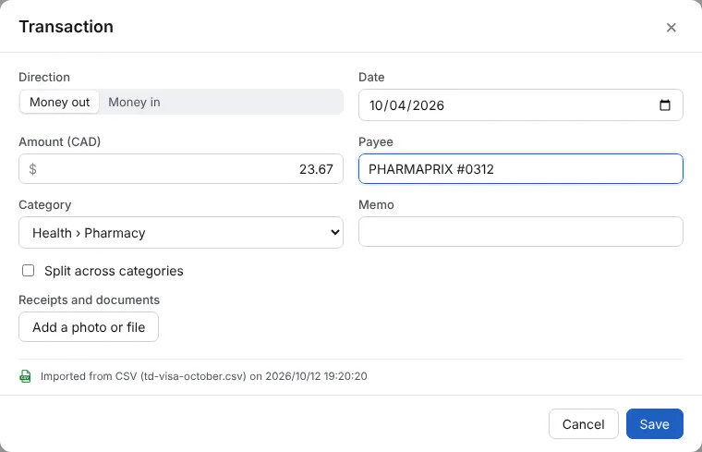Image resolution: width=702 pixels, height=452 pixels.
Task: Click Add a photo or file button
Action: (x=89, y=327)
